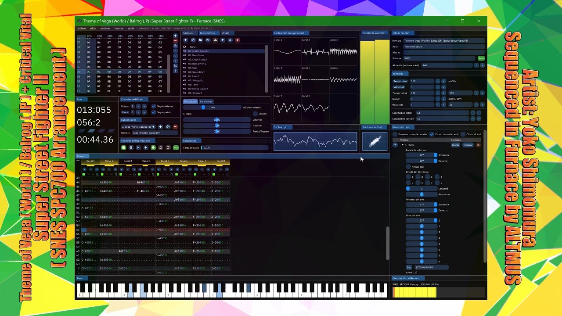Collapse the 1. SNES chip tree entry
The height and width of the screenshot is (316, 562).
tap(403, 145)
